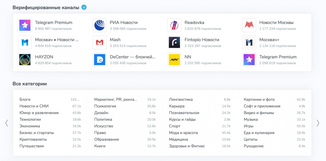Open the Психология category
This screenshot has width=326, height=161.
[x=105, y=106]
